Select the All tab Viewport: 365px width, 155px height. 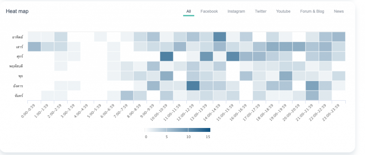tap(189, 11)
